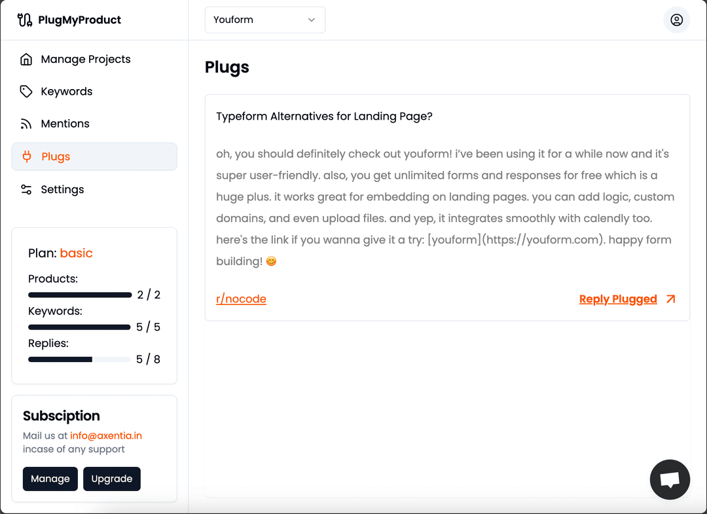Click the info@axentia.in email link
Viewport: 707px width, 514px height.
coord(106,435)
